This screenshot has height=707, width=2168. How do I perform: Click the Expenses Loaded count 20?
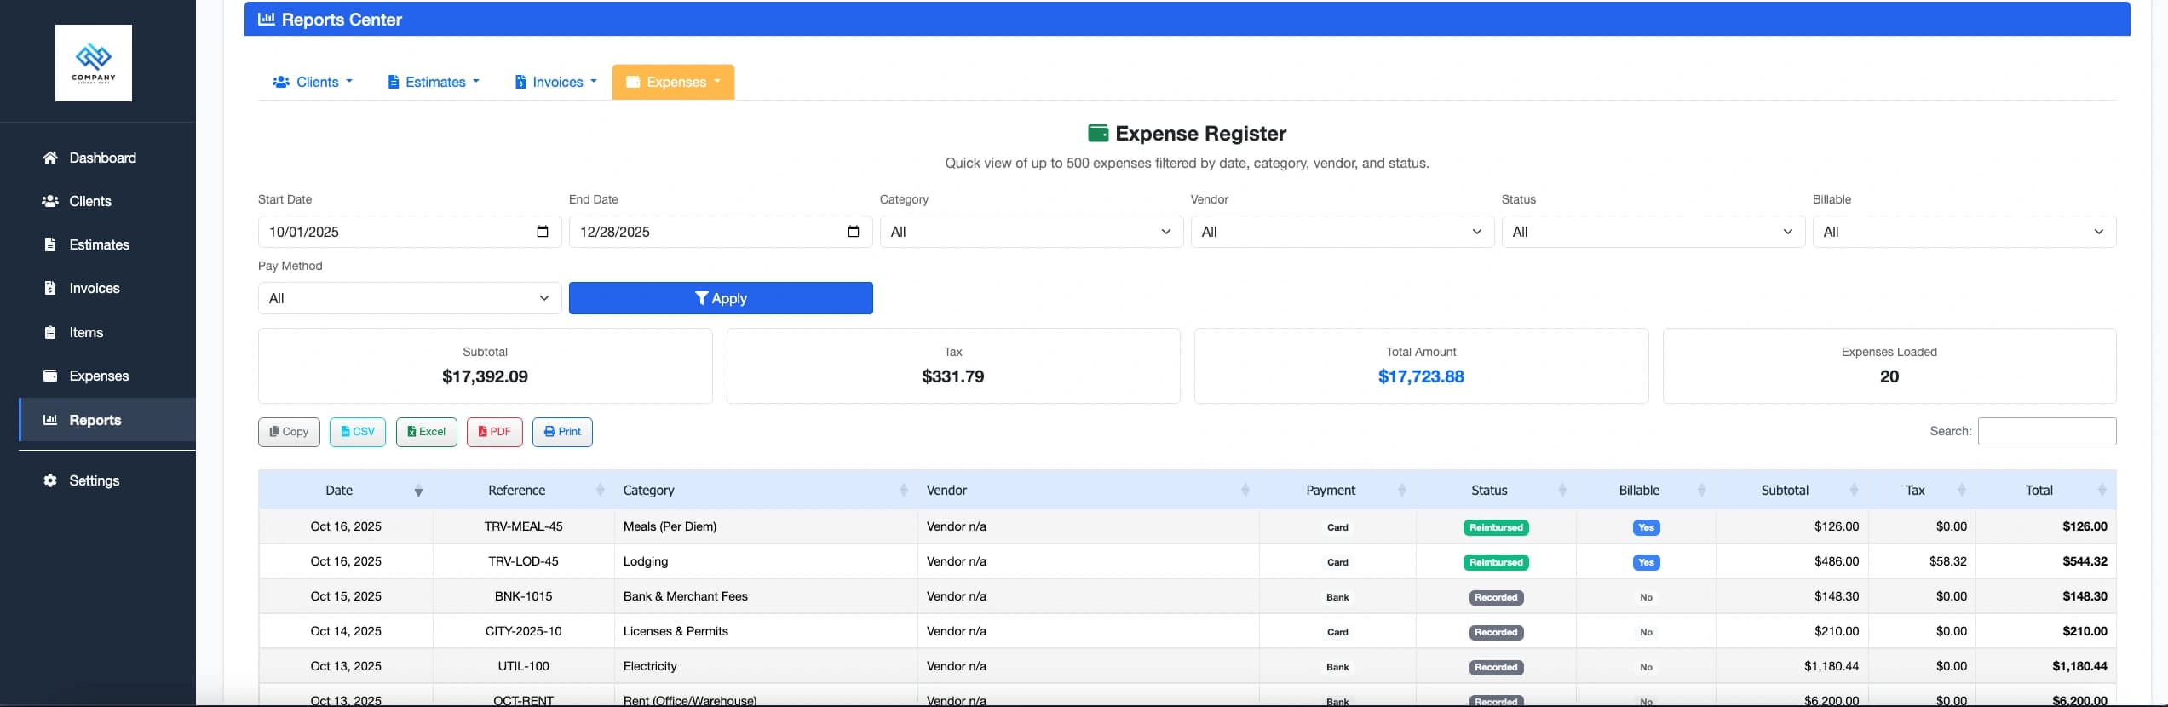coord(1889,376)
